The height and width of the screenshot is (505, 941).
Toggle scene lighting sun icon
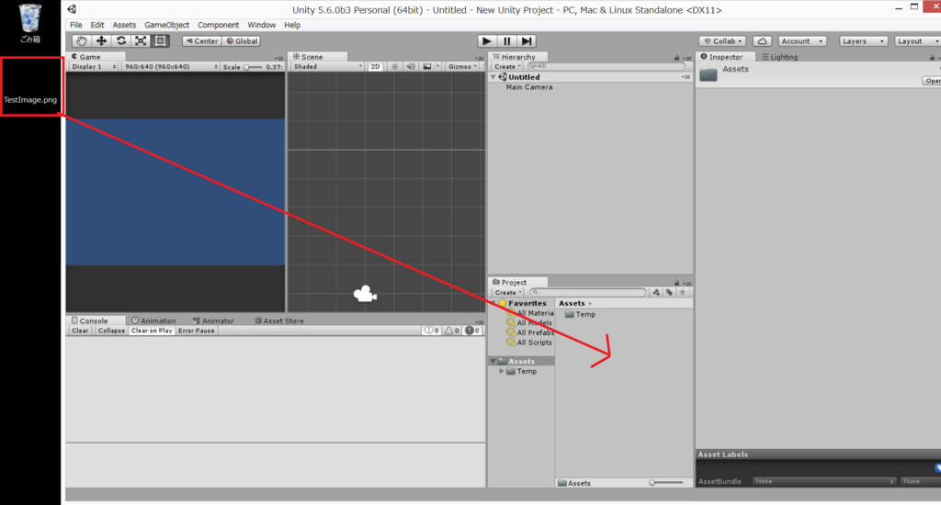tap(395, 67)
